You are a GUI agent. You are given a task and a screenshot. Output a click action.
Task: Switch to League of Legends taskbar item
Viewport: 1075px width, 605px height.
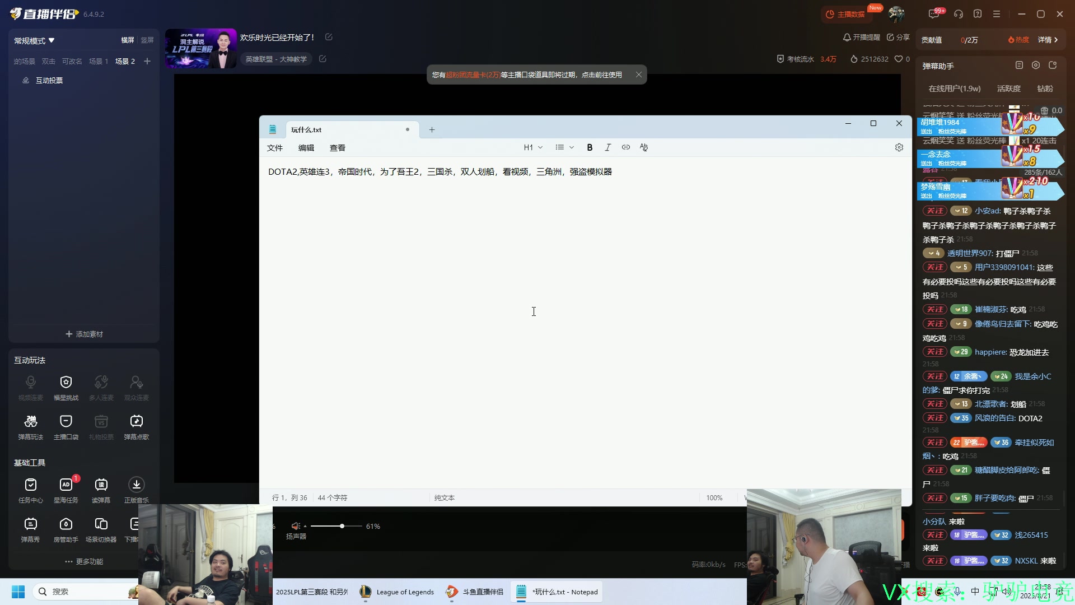[397, 592]
